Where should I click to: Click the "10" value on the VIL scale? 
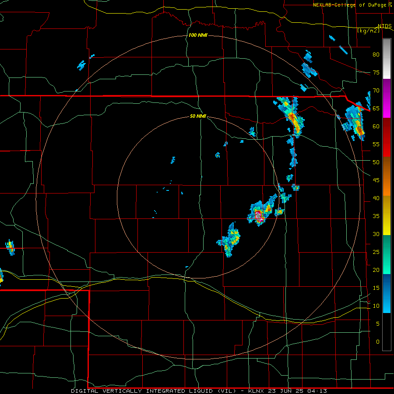376,306
